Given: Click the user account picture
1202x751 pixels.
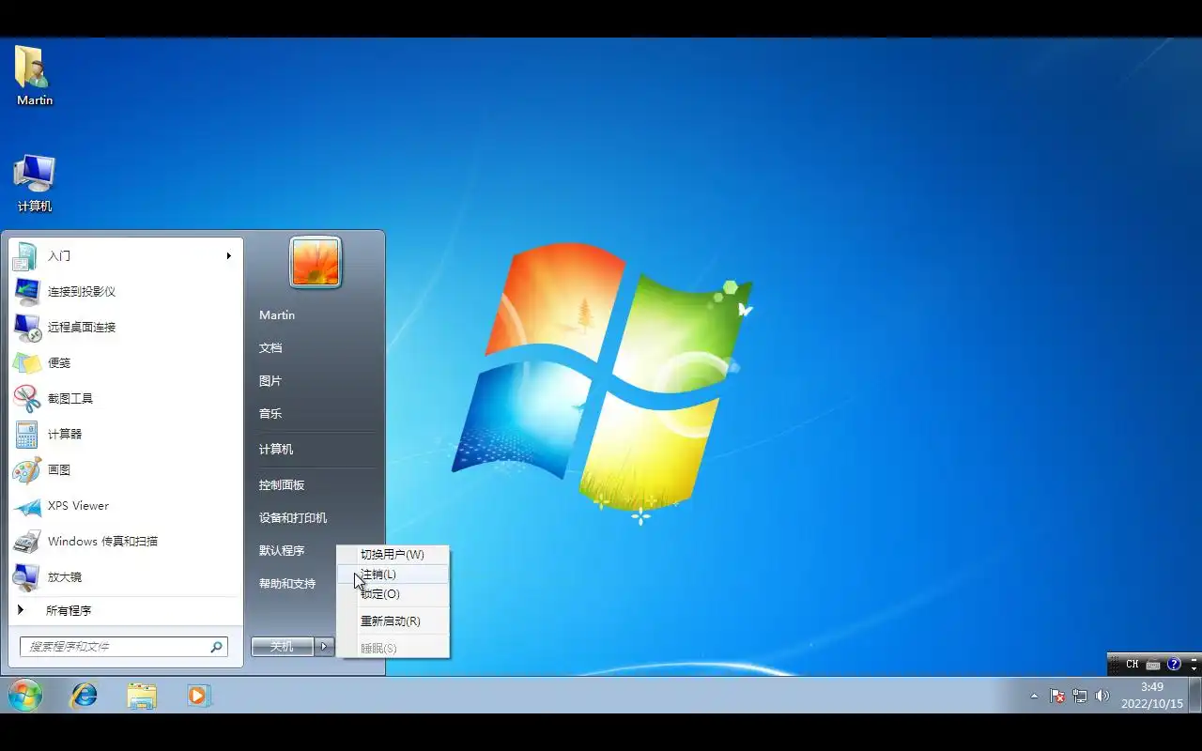Looking at the screenshot, I should coord(316,262).
